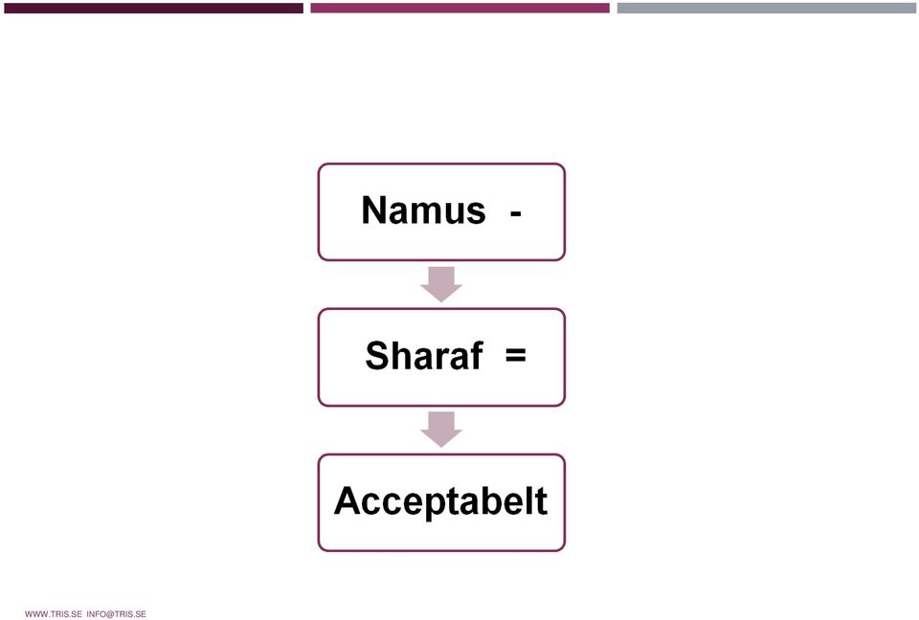Select the gray header bar

tap(767, 9)
